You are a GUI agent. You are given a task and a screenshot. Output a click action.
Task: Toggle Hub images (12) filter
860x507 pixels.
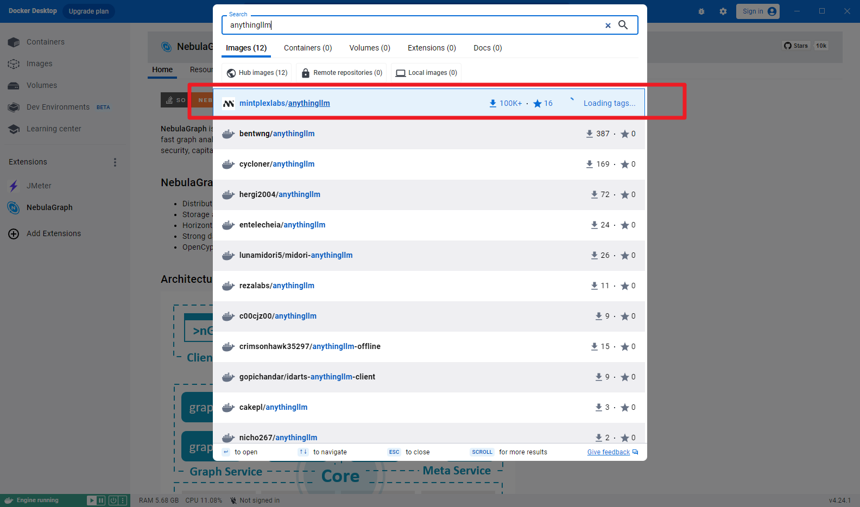pos(257,73)
